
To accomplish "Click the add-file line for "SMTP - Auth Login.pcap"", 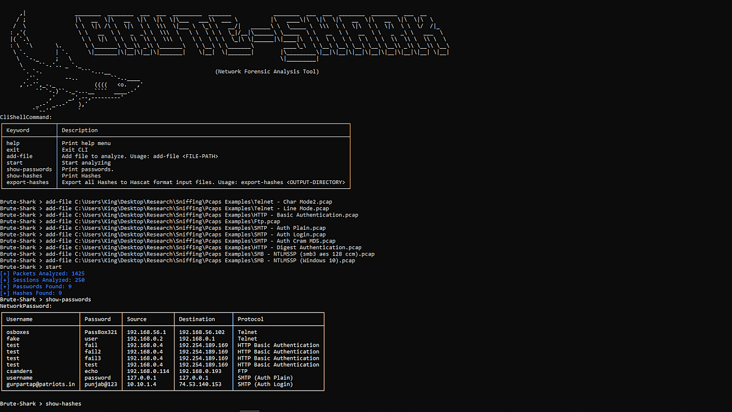I will [x=163, y=234].
